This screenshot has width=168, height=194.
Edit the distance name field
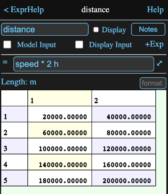pyautogui.click(x=45, y=29)
